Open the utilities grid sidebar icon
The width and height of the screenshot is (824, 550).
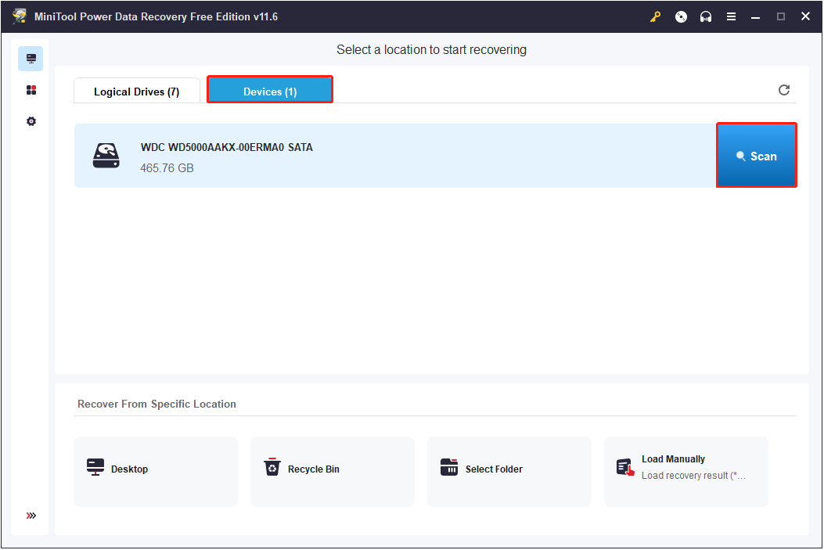click(31, 90)
